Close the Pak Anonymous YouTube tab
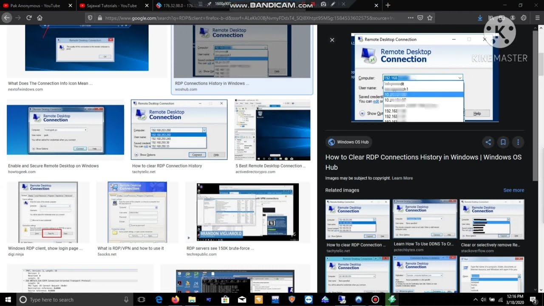The height and width of the screenshot is (306, 544). click(69, 6)
